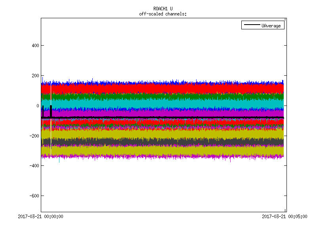Select the 400 y-axis tick label
The width and height of the screenshot is (317, 238).
[35, 46]
